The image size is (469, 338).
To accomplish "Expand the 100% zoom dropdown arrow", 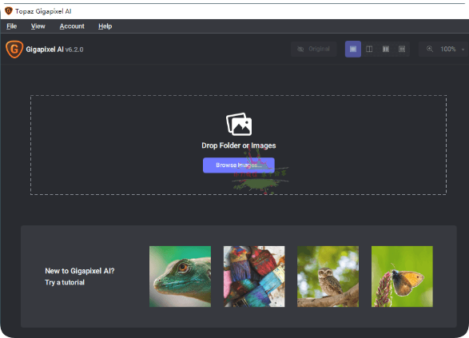I will pos(463,50).
